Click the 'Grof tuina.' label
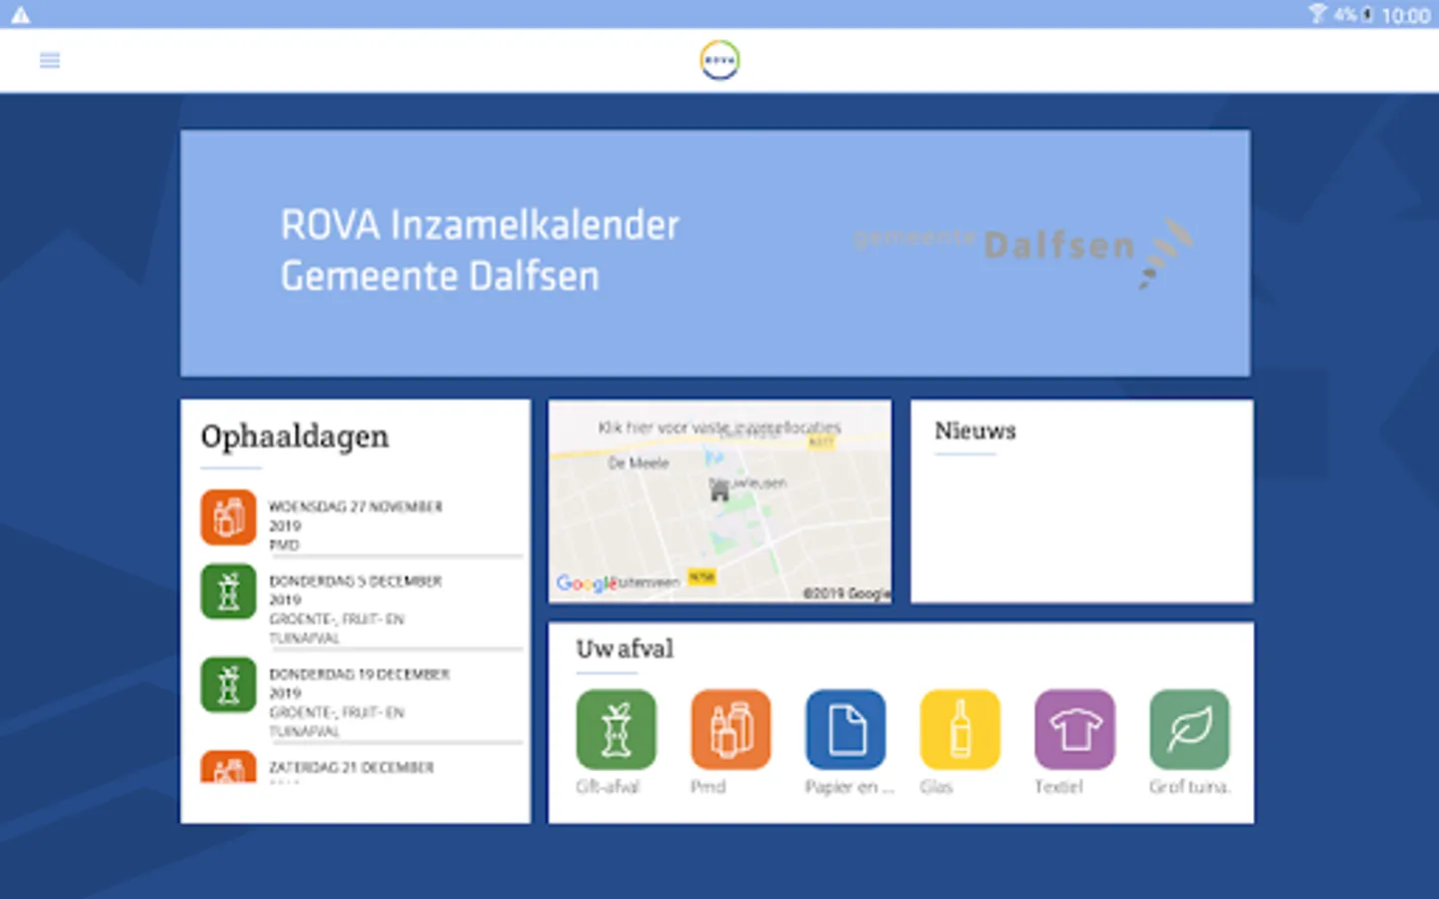 point(1189,787)
